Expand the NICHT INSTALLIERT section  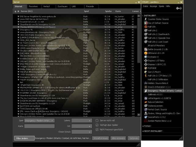tap(143, 131)
